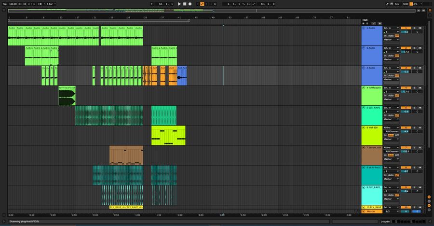Solo the 1 Audio track

415,28
